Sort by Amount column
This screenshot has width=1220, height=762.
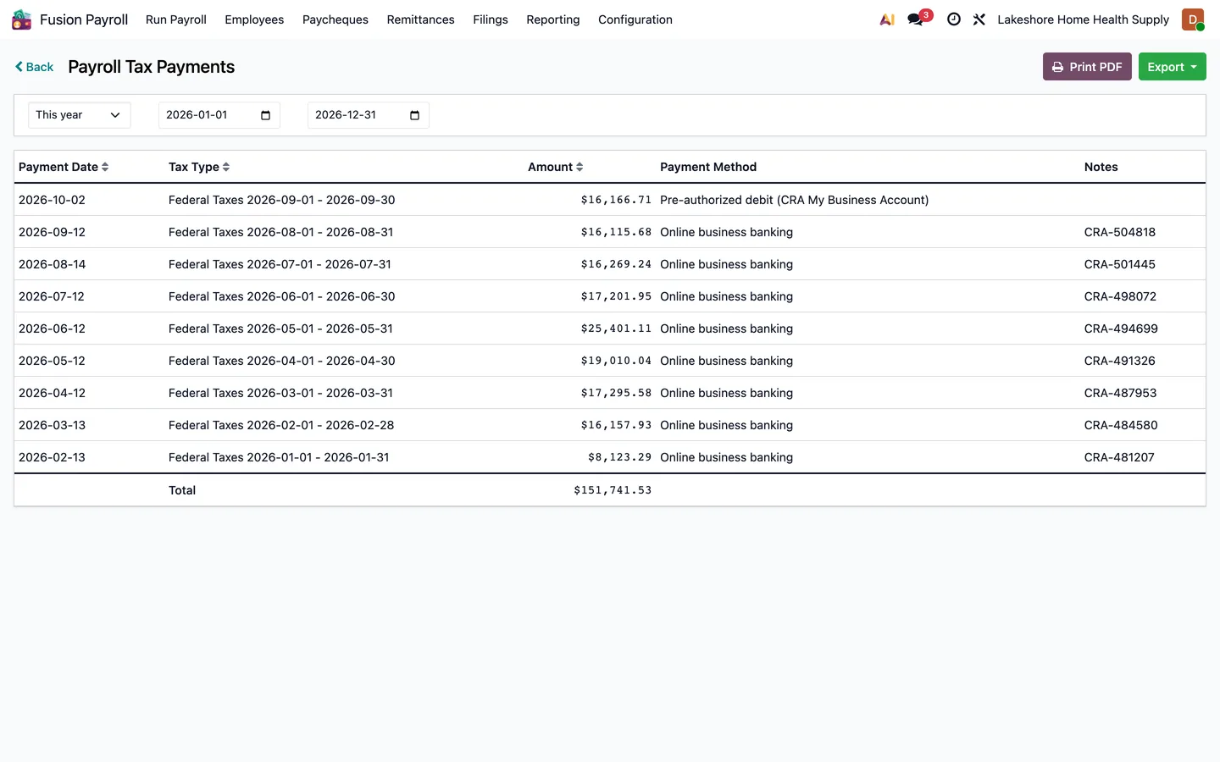tap(556, 167)
